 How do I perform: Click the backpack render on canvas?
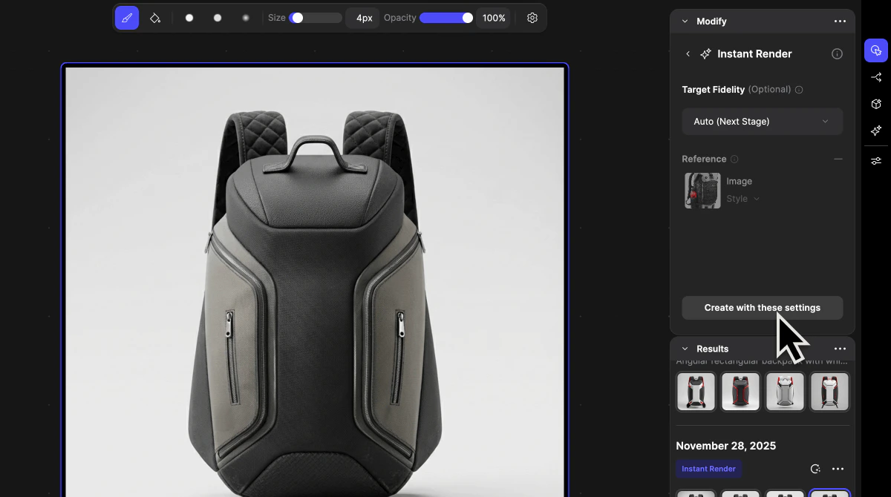point(315,282)
